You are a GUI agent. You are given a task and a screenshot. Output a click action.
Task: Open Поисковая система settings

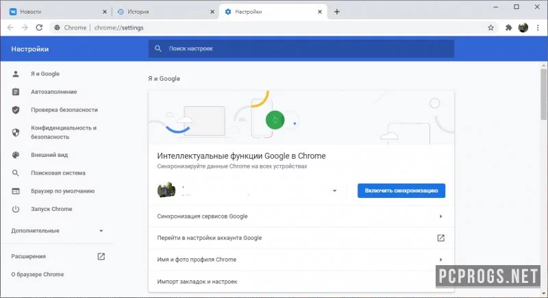click(x=58, y=173)
